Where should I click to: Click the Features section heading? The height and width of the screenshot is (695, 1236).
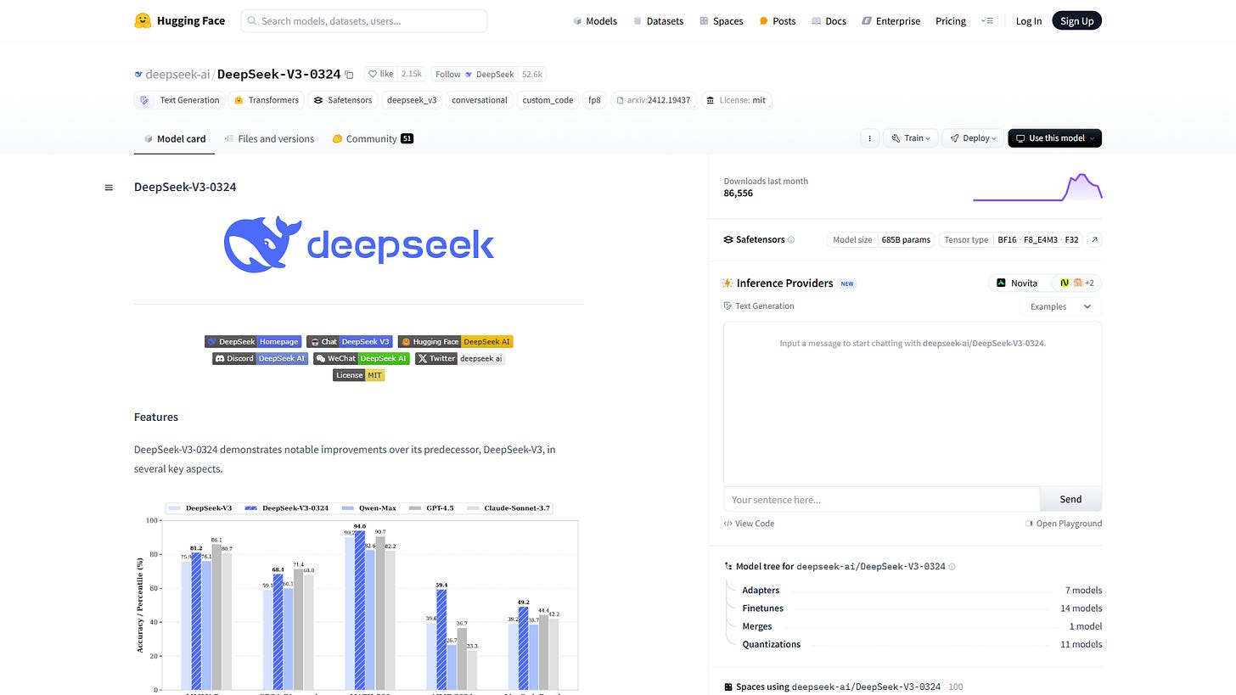(156, 417)
